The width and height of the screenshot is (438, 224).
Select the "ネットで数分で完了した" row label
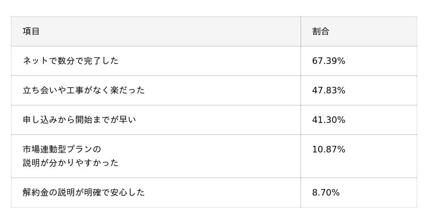[71, 61]
